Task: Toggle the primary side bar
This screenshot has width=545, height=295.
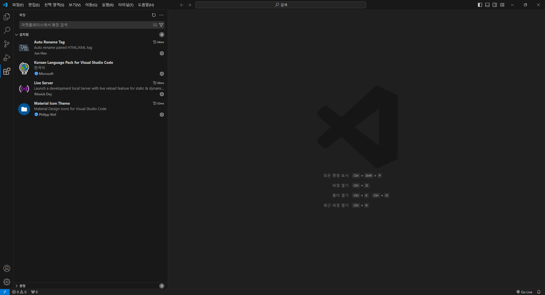Action: click(x=480, y=5)
